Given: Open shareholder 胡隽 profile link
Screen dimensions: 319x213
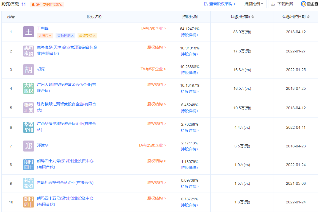Looking at the screenshot, I should pyautogui.click(x=41, y=69).
